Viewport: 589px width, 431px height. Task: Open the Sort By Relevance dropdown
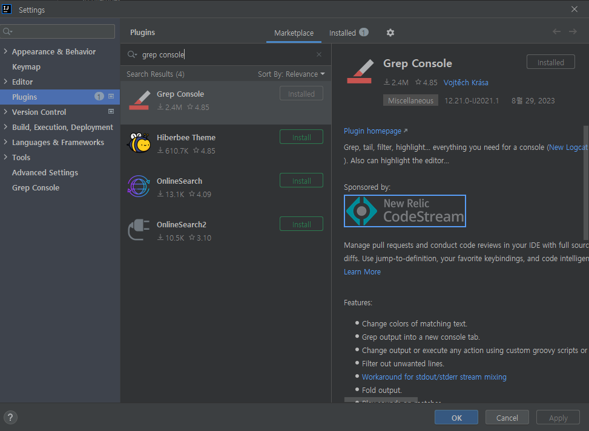click(x=291, y=74)
